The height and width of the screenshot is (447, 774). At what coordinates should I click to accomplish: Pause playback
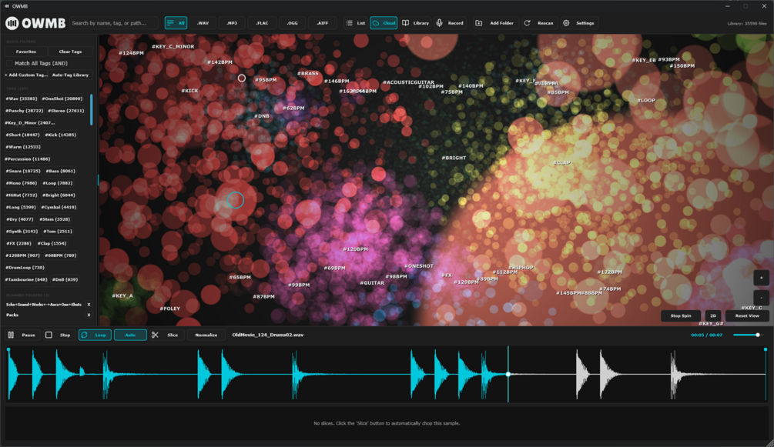click(22, 335)
